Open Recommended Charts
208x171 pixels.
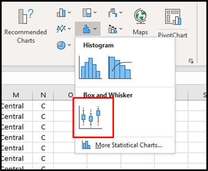click(26, 26)
